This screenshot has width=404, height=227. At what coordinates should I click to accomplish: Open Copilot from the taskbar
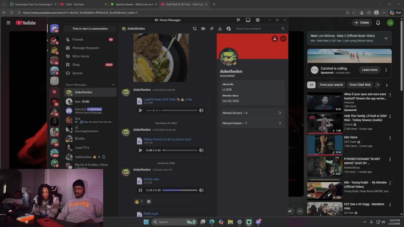click(x=221, y=222)
